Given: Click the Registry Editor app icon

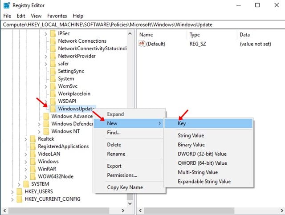Looking at the screenshot, I should (7, 5).
